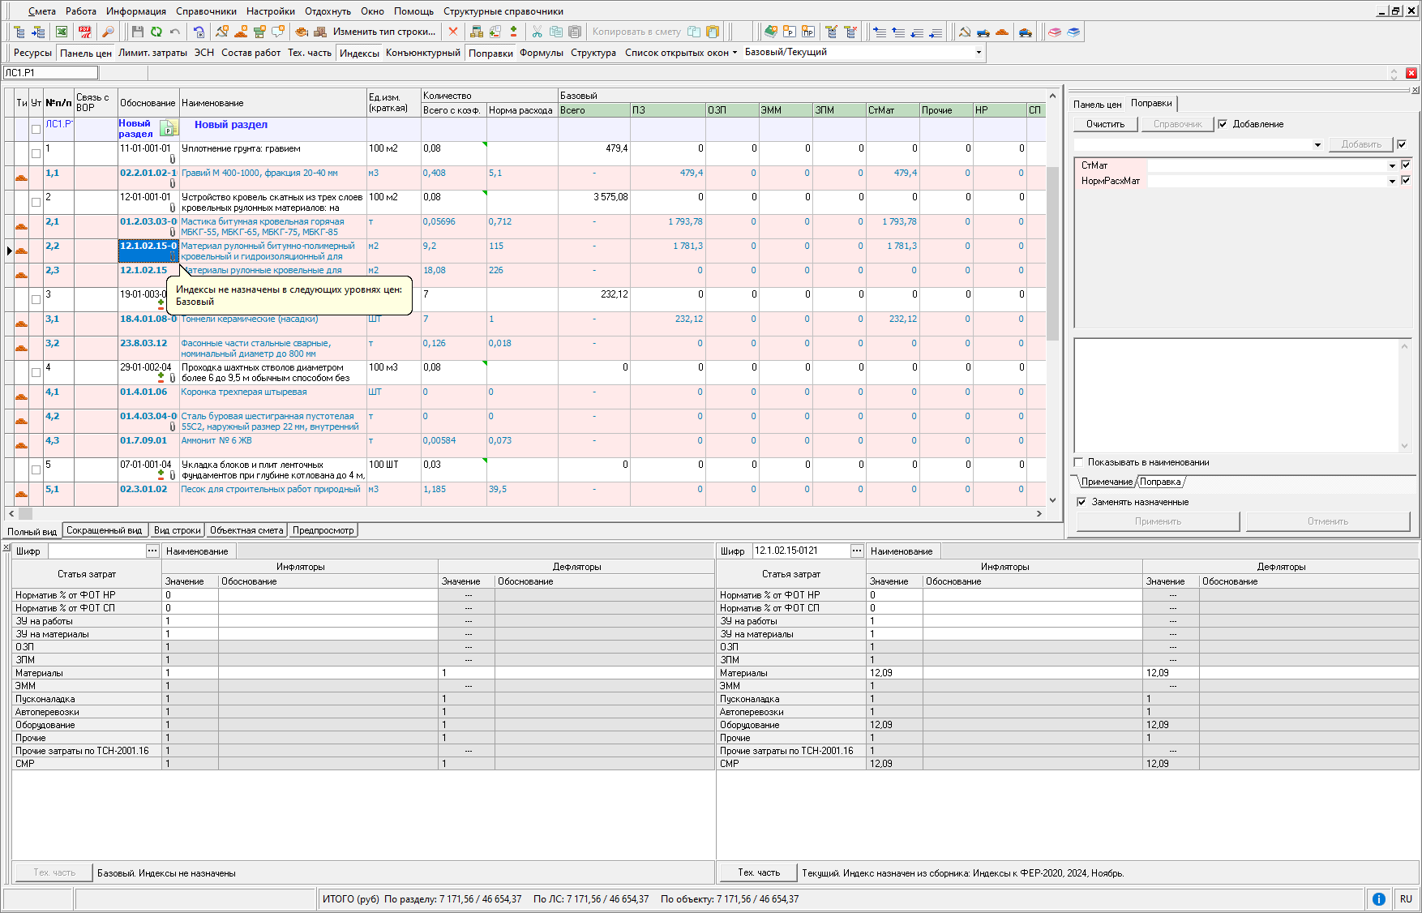This screenshot has height=913, width=1422.
Task: Delete row with the red X icon
Action: (453, 32)
